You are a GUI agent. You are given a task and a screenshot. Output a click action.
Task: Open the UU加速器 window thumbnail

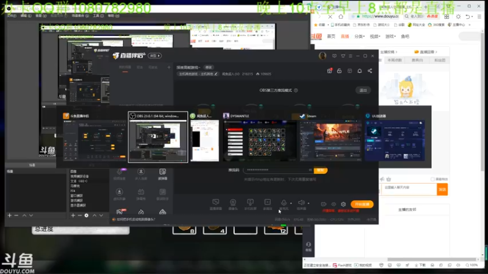point(395,137)
